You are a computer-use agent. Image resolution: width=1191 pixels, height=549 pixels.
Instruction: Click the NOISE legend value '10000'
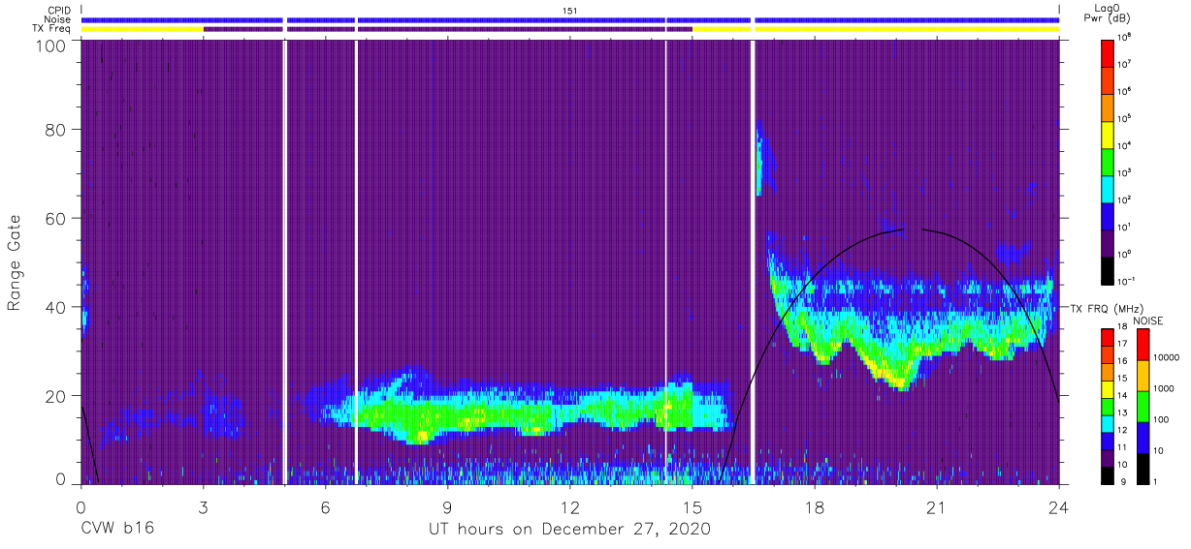pos(1166,359)
